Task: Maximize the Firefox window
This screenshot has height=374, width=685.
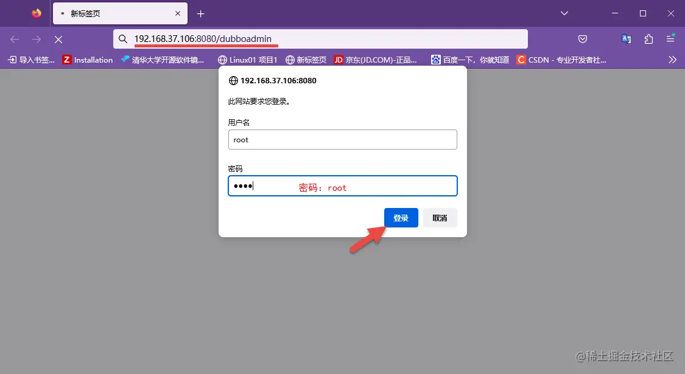Action: click(x=643, y=13)
